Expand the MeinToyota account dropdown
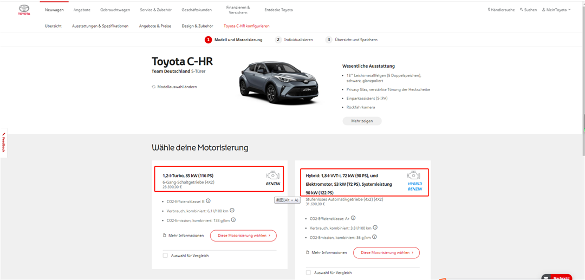This screenshot has width=585, height=280. coord(556,10)
